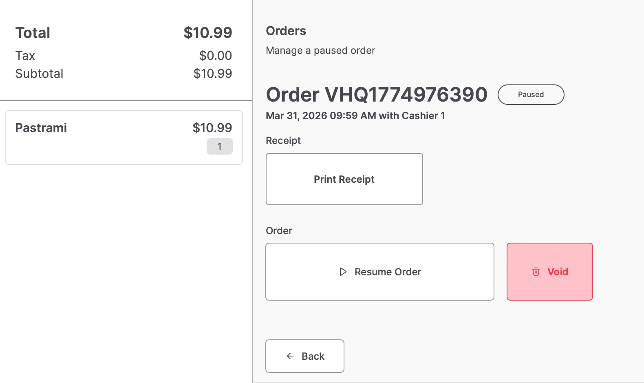
Task: Click the Subtotal label
Action: [40, 74]
